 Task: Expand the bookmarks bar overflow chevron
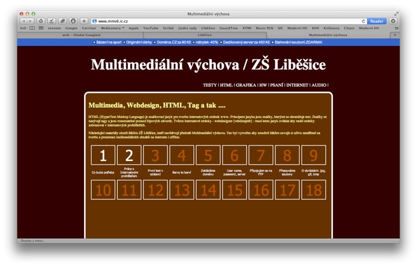396,28
